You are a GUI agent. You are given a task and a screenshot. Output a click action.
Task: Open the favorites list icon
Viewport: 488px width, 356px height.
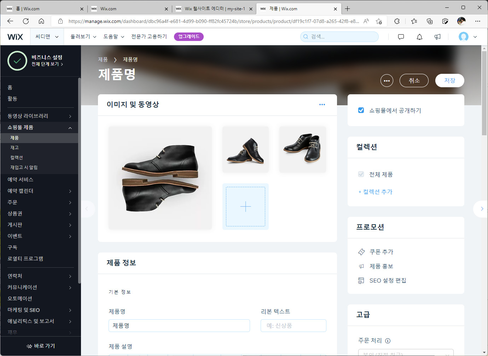[414, 21]
